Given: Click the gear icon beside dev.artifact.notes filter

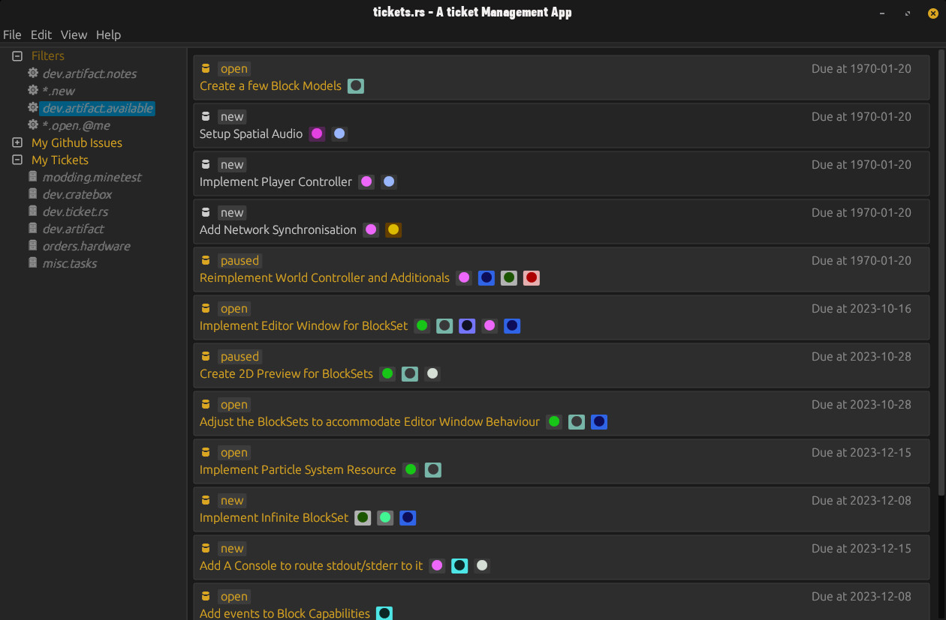Looking at the screenshot, I should (32, 73).
